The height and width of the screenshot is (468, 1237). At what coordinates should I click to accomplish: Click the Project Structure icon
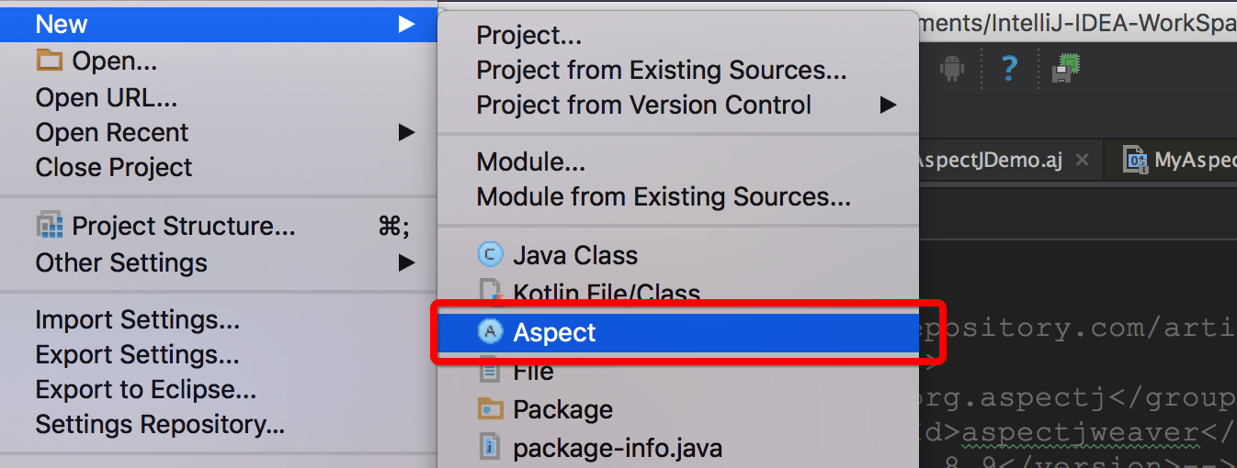tap(49, 226)
